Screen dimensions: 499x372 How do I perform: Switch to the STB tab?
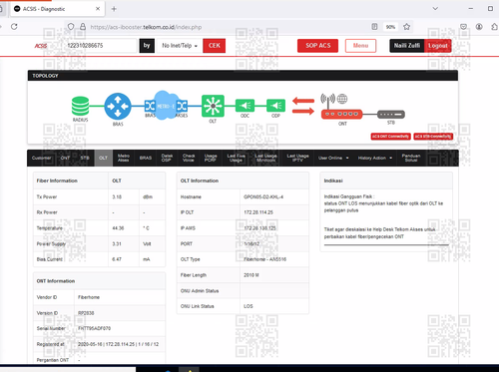[85, 158]
